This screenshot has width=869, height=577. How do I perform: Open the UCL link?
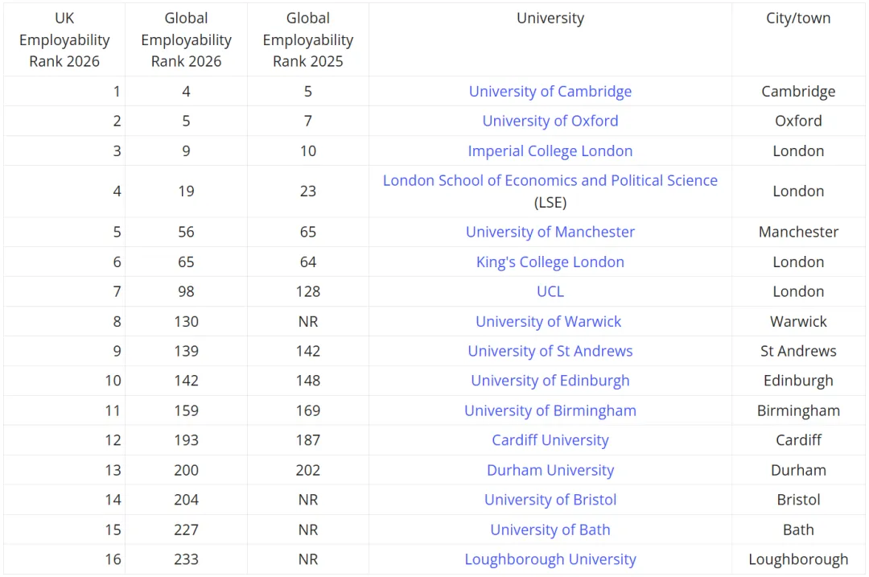click(550, 292)
